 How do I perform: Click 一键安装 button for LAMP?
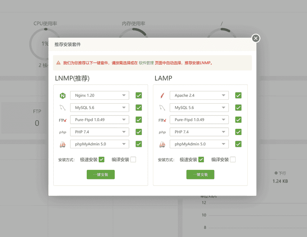[x=200, y=174]
